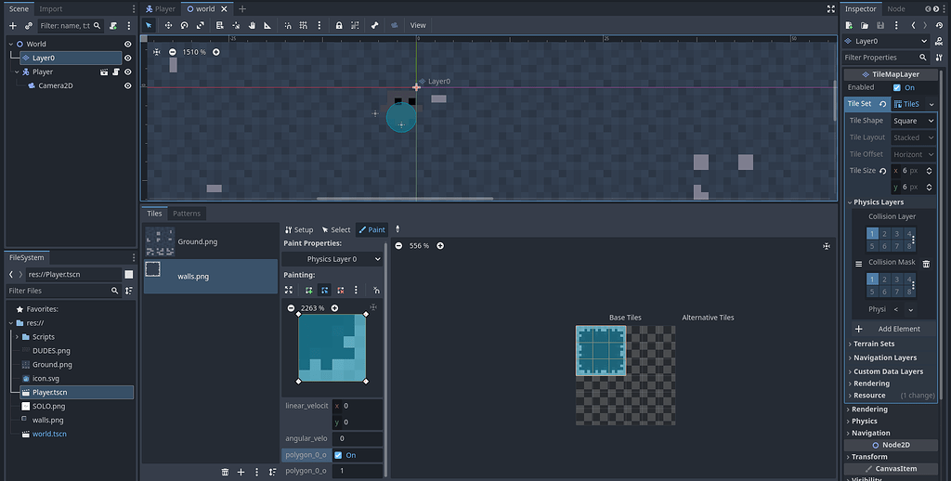Click the list selectable nodes tool
The image size is (951, 481).
(219, 25)
